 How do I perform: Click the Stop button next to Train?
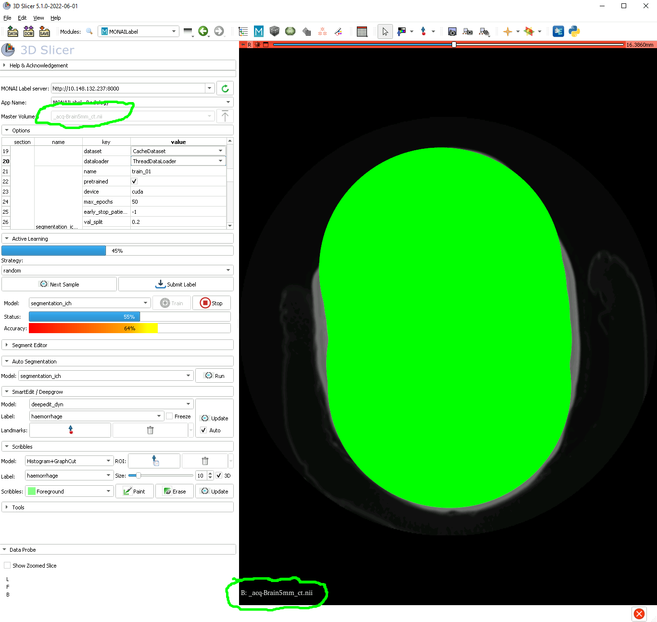tap(212, 303)
